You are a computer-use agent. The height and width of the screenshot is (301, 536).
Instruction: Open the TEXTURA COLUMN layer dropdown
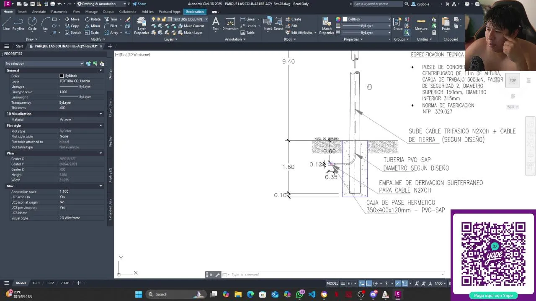pos(206,19)
